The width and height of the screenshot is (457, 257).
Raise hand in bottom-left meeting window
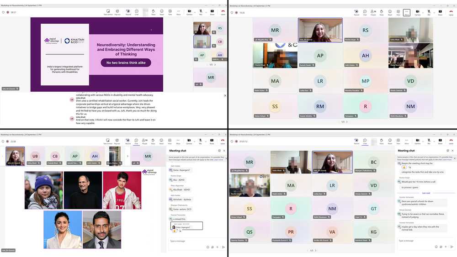coord(153,142)
